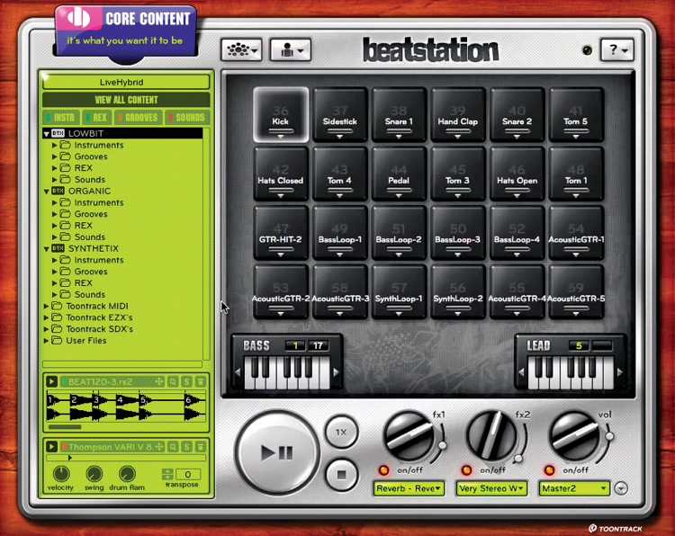This screenshot has width=675, height=536.
Task: Click the S button for BEAT120-3.rx2
Action: pos(186,381)
